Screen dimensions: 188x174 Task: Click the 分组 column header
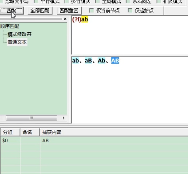click(10, 132)
